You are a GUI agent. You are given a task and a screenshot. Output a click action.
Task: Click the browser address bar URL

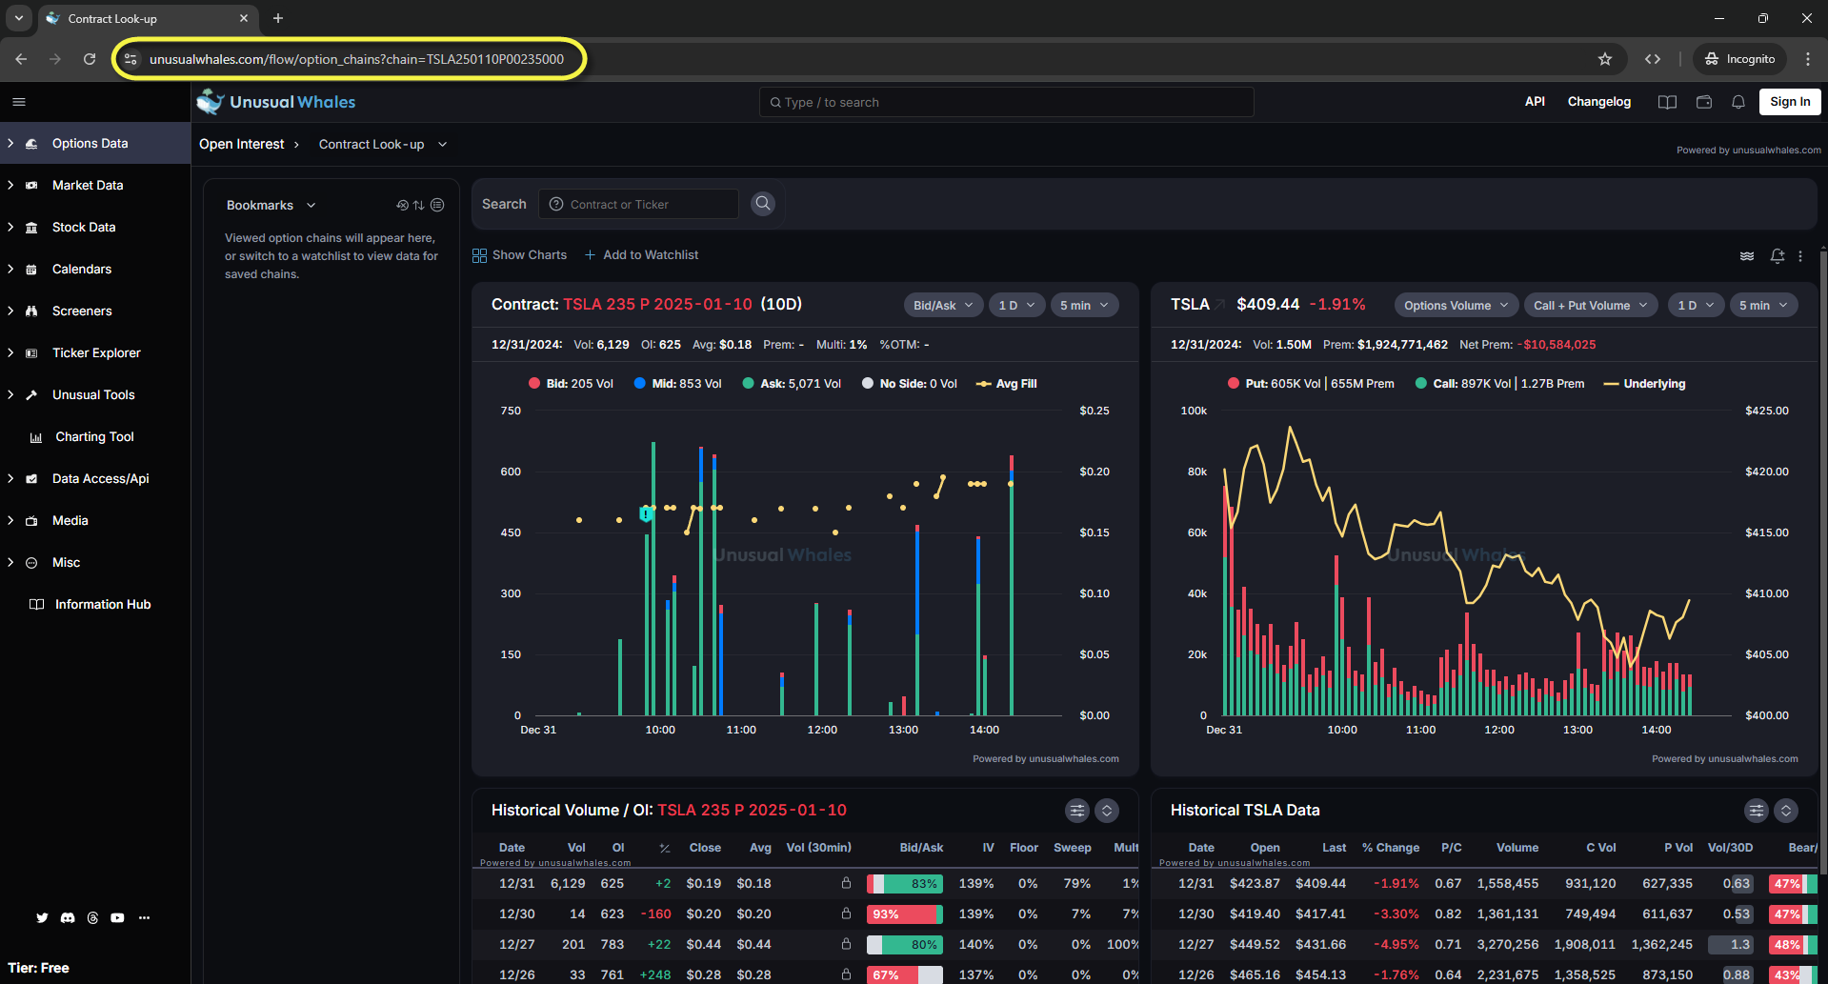click(x=356, y=59)
